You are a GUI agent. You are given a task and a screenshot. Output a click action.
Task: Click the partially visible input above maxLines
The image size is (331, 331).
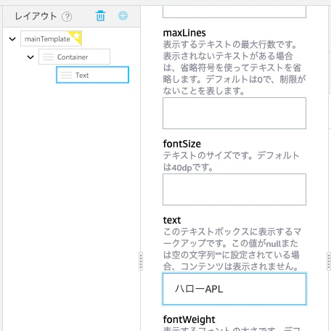coord(234,12)
